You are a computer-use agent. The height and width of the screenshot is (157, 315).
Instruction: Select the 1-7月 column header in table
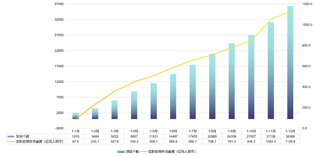pos(192,131)
